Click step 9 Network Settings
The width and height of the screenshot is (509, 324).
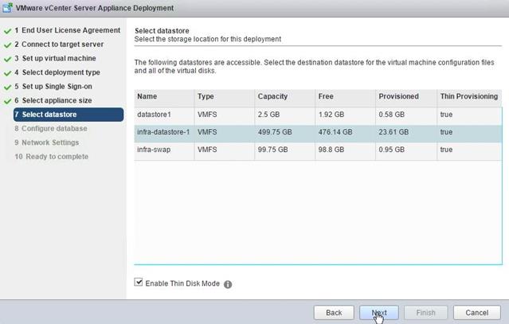point(47,142)
